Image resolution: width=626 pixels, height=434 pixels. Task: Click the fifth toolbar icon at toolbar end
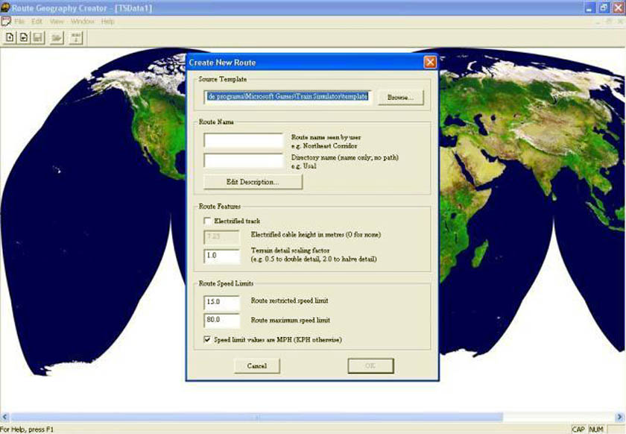pos(75,37)
